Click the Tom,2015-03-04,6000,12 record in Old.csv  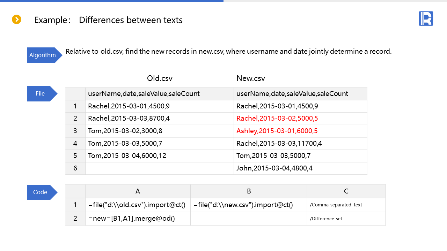[x=127, y=156]
